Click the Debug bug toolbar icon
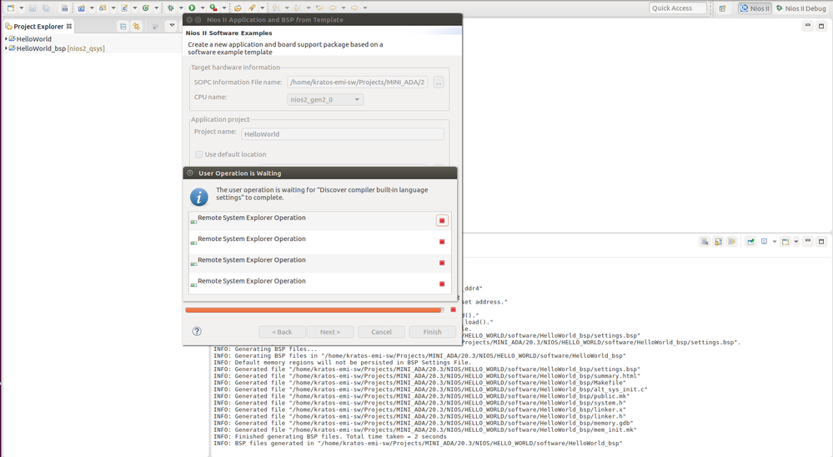 [171, 8]
